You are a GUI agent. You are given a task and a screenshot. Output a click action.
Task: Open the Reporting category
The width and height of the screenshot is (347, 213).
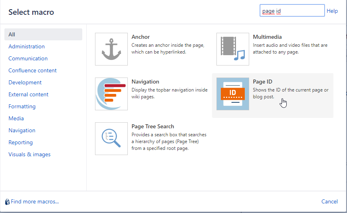click(x=20, y=142)
